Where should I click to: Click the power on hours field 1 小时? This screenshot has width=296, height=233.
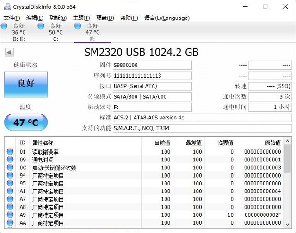pyautogui.click(x=270, y=107)
